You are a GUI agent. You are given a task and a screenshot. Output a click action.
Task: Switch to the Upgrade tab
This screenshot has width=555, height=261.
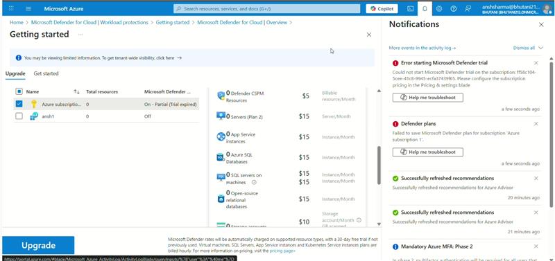[x=15, y=73]
